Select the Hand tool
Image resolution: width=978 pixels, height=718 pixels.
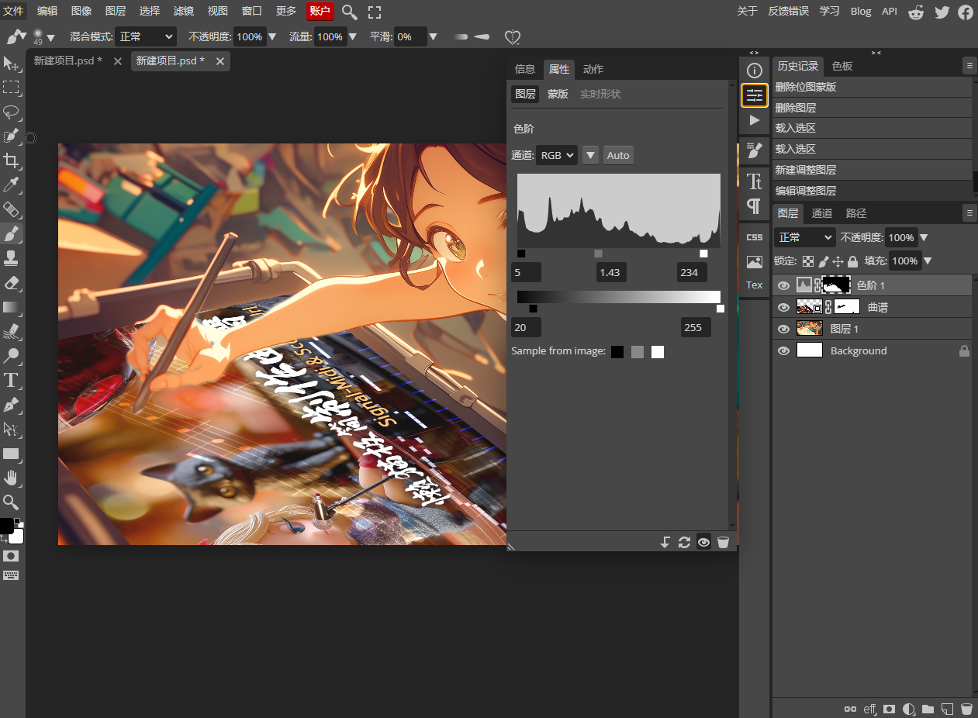11,478
